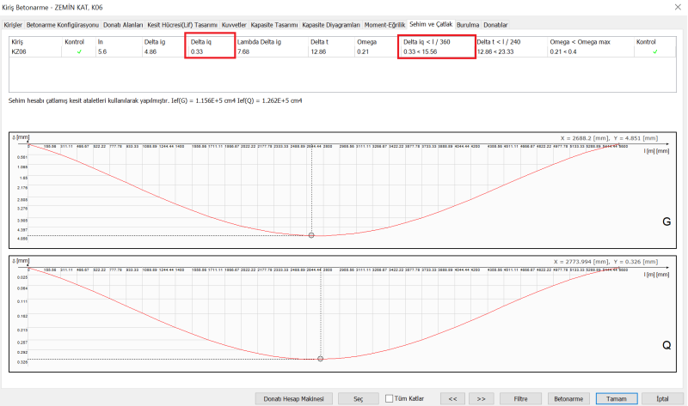The image size is (688, 406).
Task: Open the Kirişler tab
Action: [13, 25]
